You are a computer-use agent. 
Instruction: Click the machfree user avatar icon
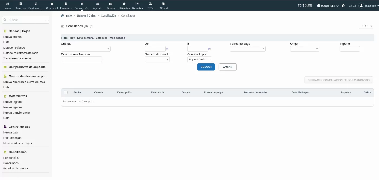[361, 5]
